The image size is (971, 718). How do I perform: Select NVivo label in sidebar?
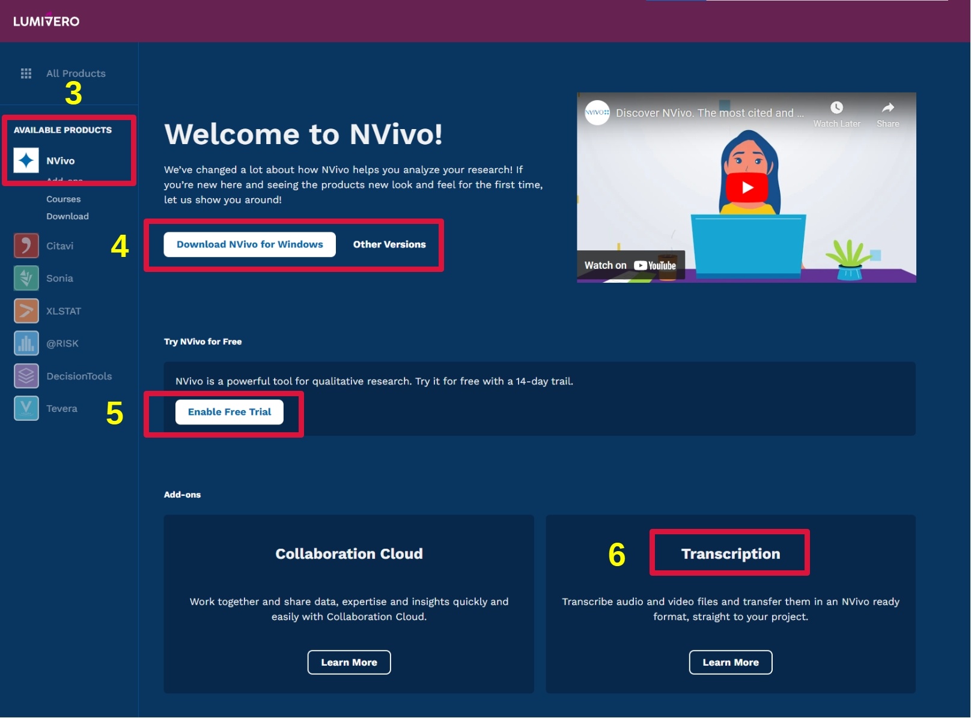pos(61,161)
